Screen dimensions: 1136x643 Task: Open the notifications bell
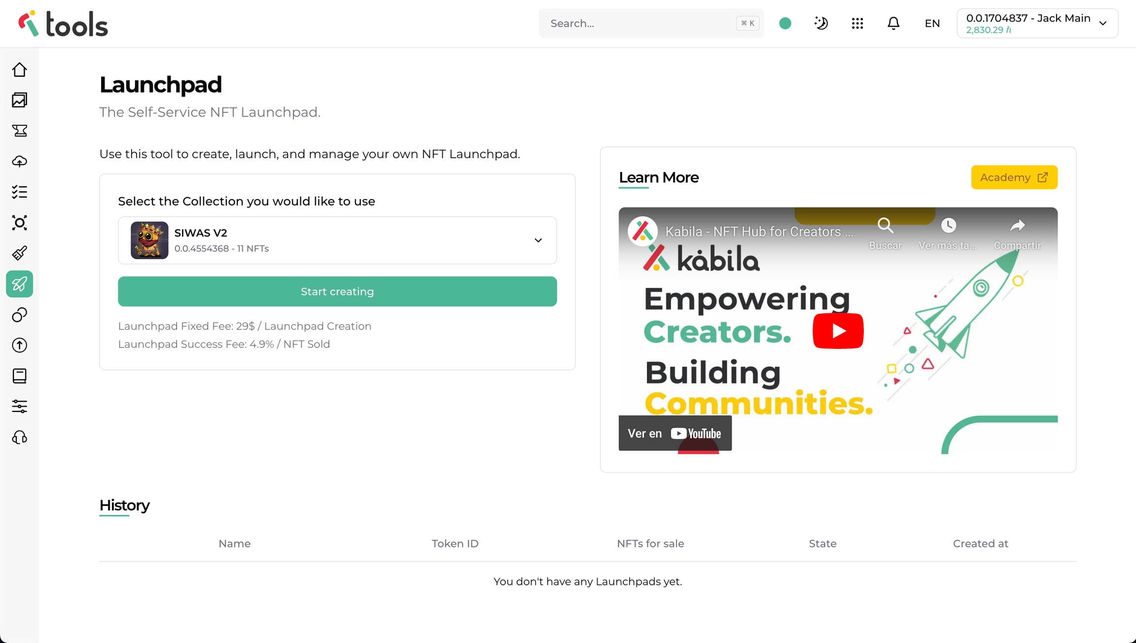click(x=893, y=23)
